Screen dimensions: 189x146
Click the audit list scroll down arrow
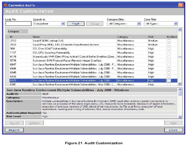pos(180,84)
